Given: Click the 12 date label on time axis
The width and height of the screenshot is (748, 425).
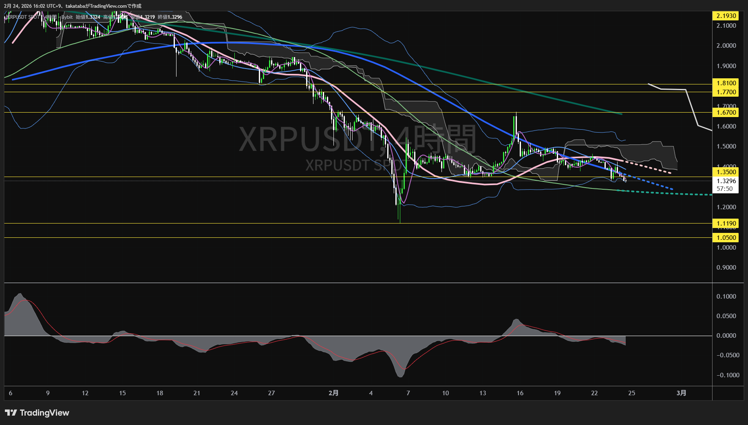Looking at the screenshot, I should click(x=85, y=393).
